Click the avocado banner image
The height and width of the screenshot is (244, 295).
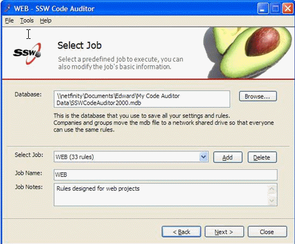coord(248,53)
